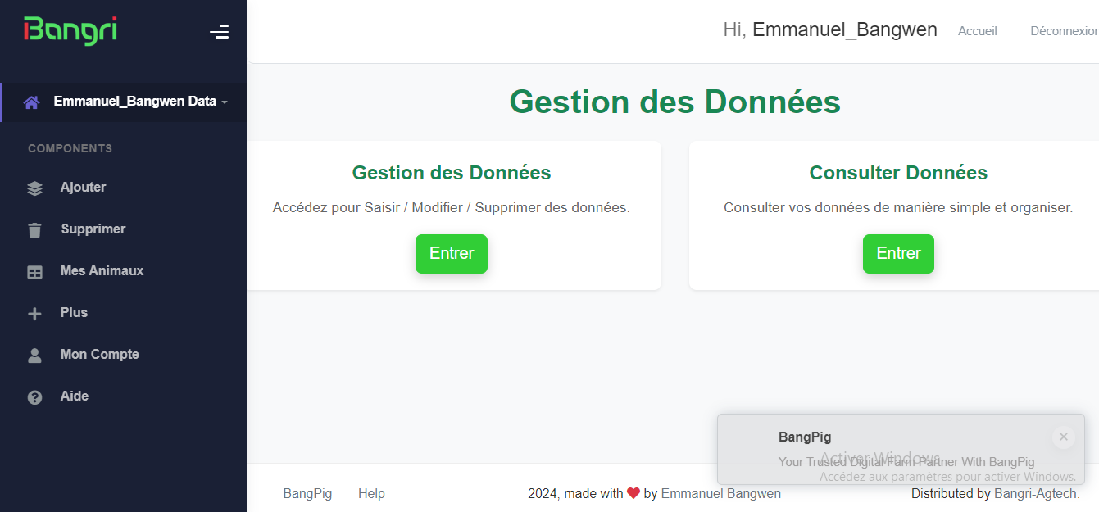Open the Help footer link
Image resolution: width=1099 pixels, height=512 pixels.
371,494
